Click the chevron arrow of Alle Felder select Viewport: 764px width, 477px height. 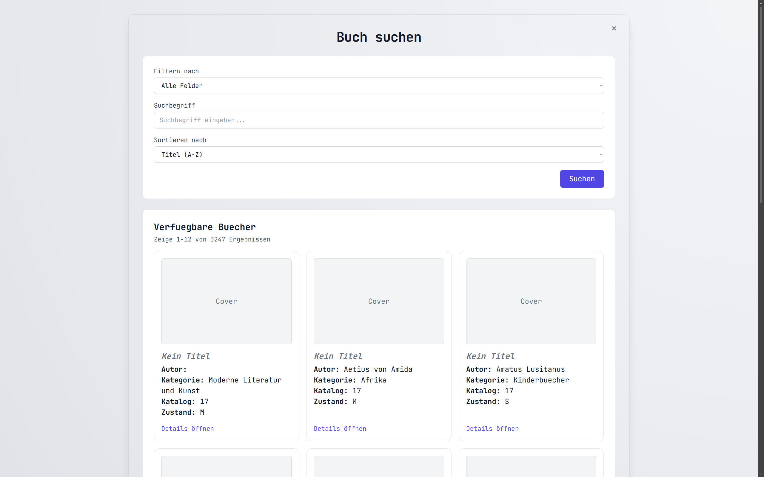[601, 86]
